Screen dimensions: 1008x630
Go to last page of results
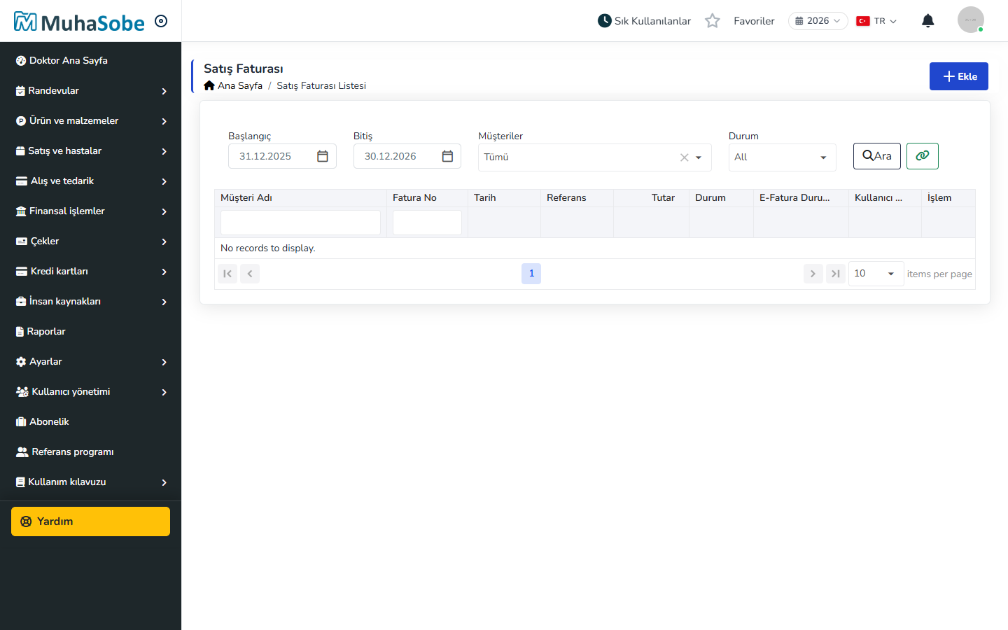click(x=836, y=274)
